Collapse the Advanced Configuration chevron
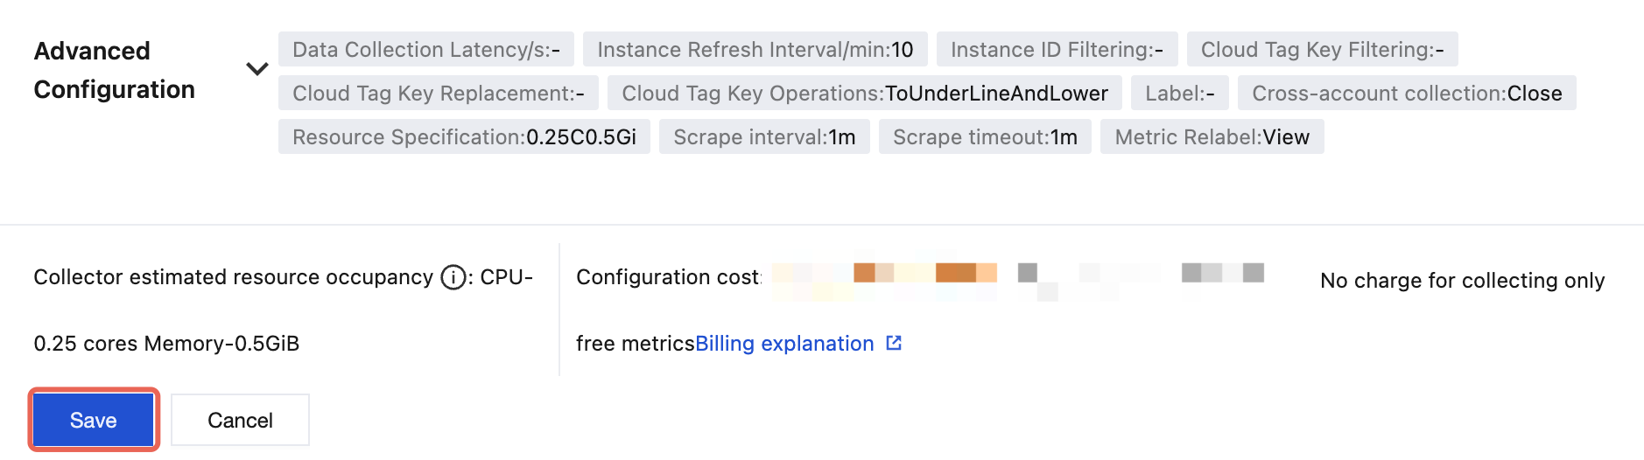The height and width of the screenshot is (460, 1644). (x=256, y=69)
